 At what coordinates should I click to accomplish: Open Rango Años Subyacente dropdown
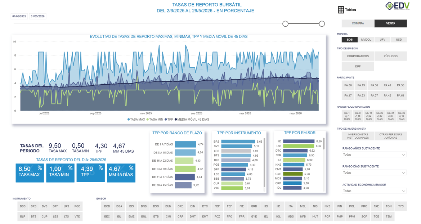point(374,154)
